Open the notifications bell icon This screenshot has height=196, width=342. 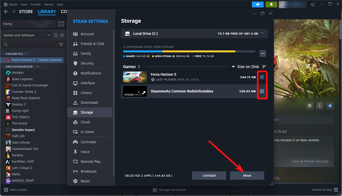coord(271,4)
